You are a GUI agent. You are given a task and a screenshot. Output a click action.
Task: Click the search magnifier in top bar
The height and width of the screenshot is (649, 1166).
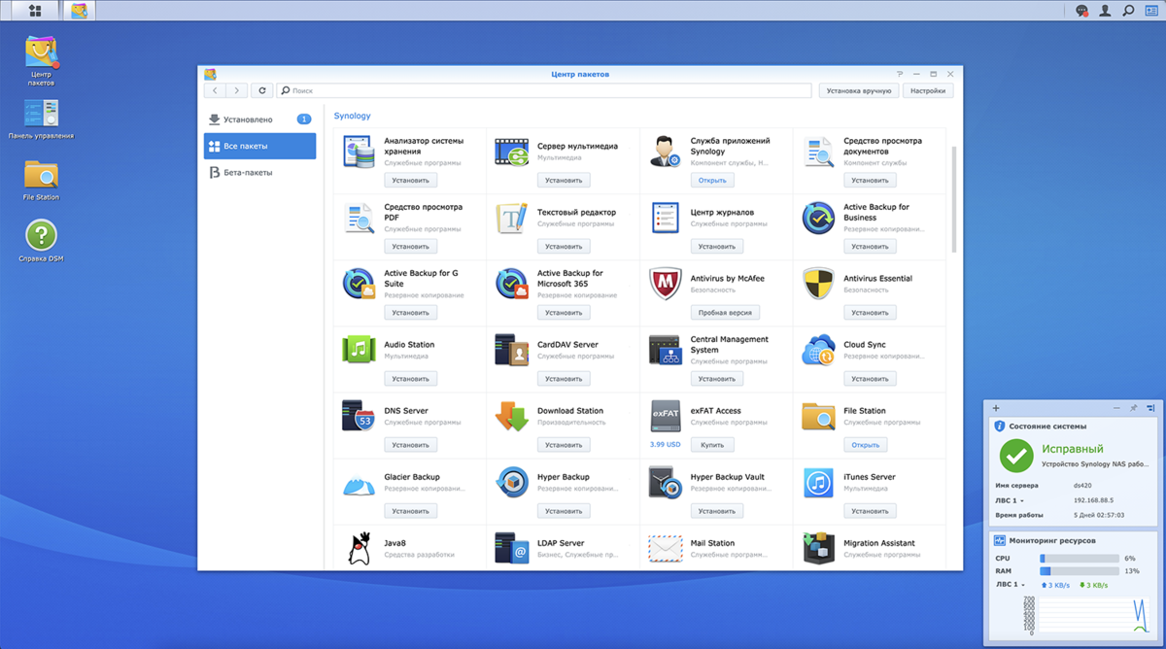click(x=1128, y=11)
